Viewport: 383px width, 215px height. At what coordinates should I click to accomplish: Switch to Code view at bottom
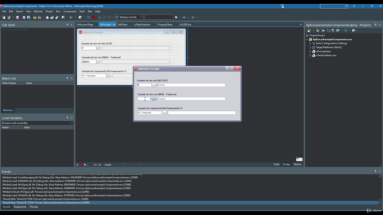276,164
